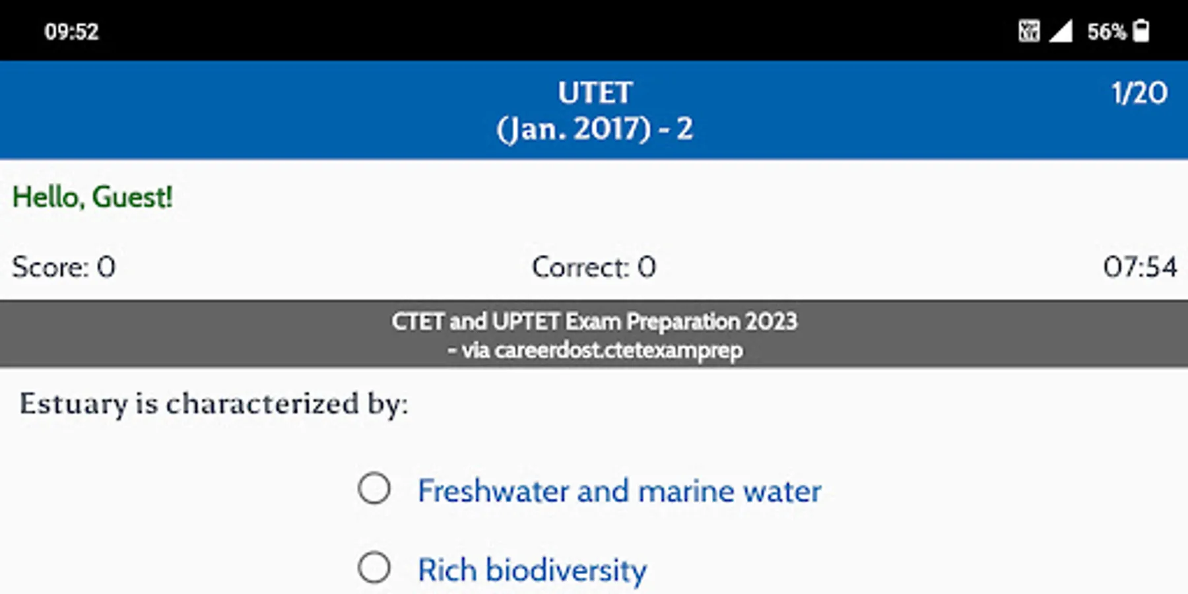The height and width of the screenshot is (594, 1188).
Task: Tap the UTET (Jan. 2017) - 2 header title
Action: (x=595, y=111)
